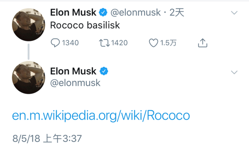The image size is (249, 150).
Task: Open profile from the lower tweet's avatar
Action: coord(28,77)
